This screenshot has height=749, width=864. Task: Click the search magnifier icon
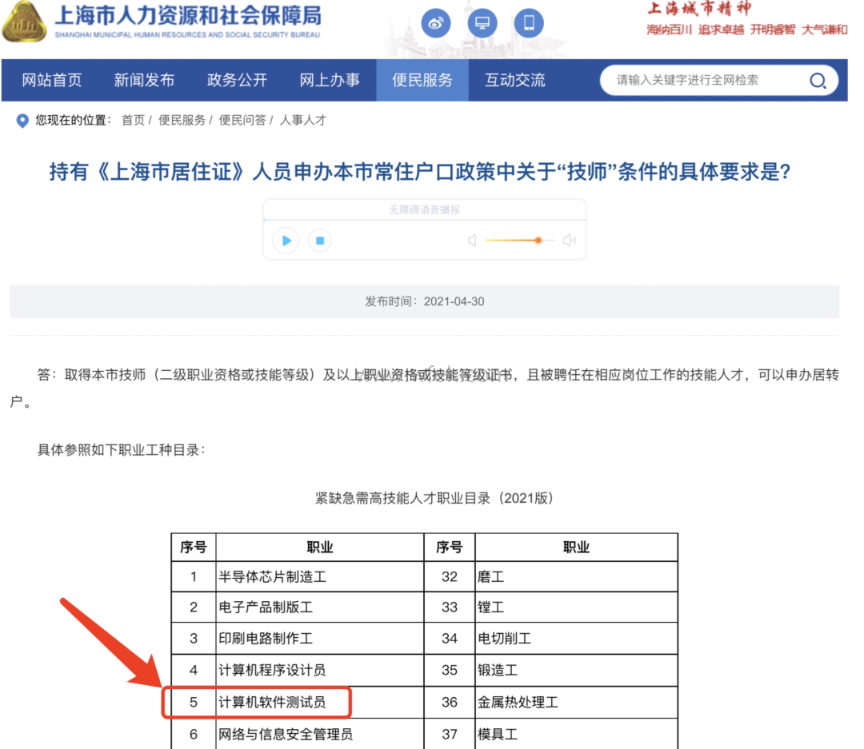818,80
